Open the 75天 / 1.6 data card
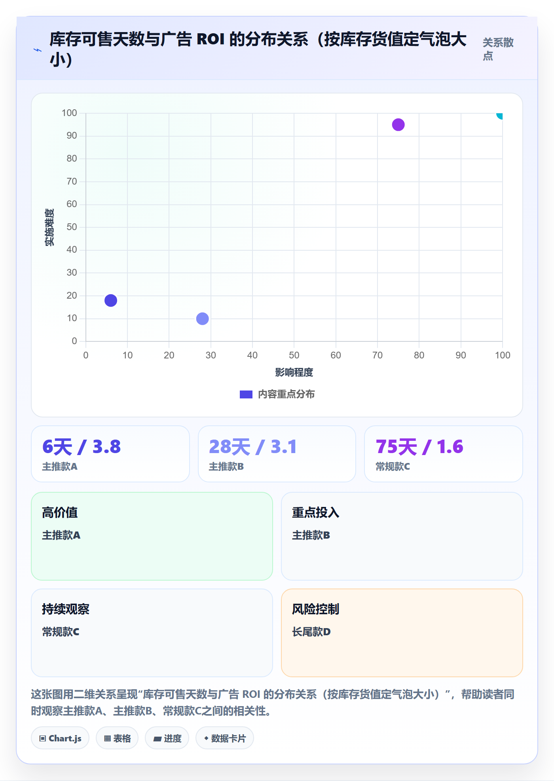Image resolution: width=554 pixels, height=781 pixels. [443, 454]
